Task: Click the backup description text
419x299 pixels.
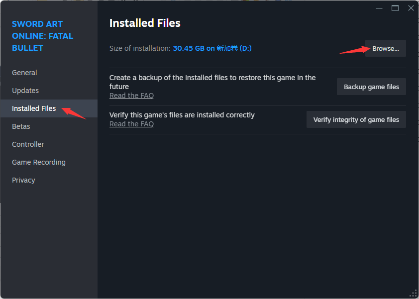Action: click(212, 82)
